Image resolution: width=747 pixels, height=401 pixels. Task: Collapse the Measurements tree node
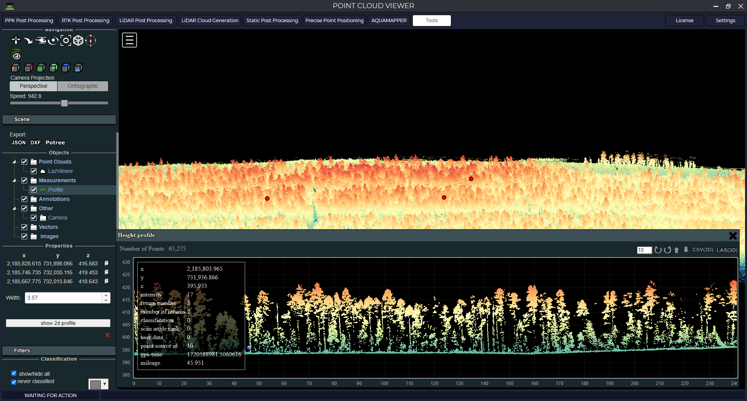click(14, 180)
